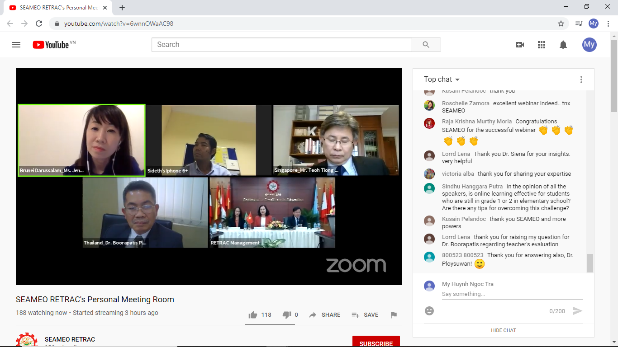
Task: Click the Thailand Dr. Boorapatis video tile
Action: click(145, 212)
